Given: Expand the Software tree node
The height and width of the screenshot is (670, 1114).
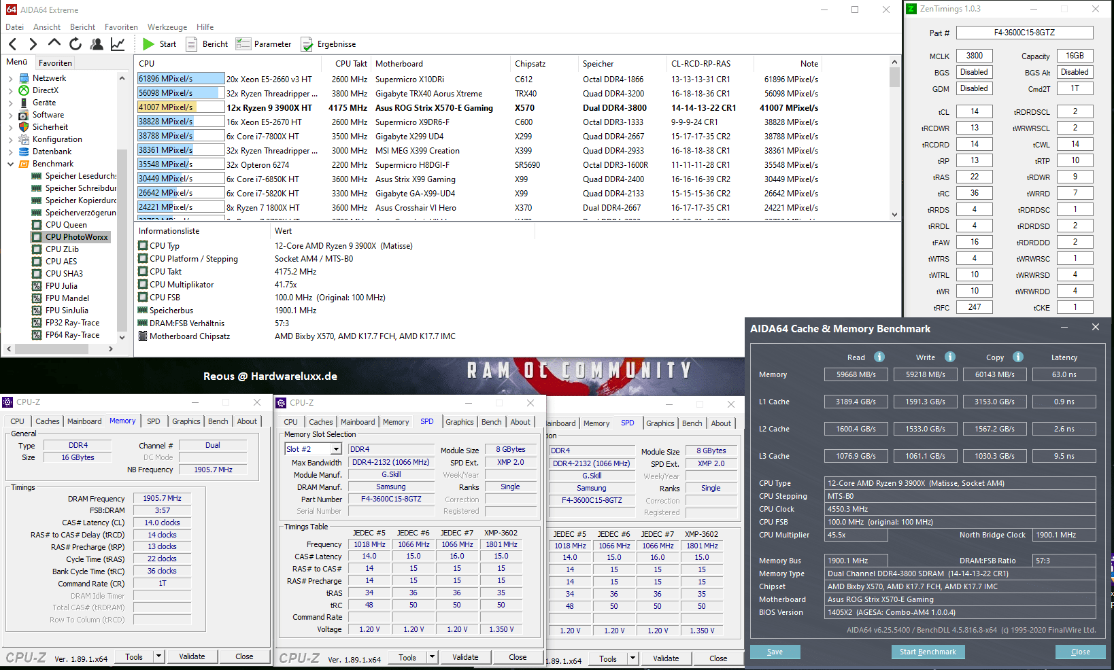Looking at the screenshot, I should click(x=10, y=116).
